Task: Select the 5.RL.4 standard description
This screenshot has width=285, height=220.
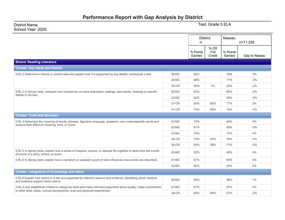Action: click(87, 123)
